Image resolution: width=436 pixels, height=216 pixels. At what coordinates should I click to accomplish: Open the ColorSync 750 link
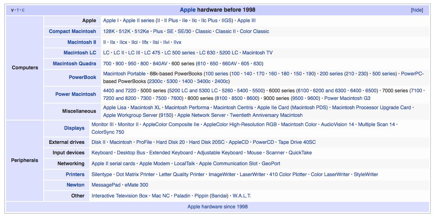(108, 132)
